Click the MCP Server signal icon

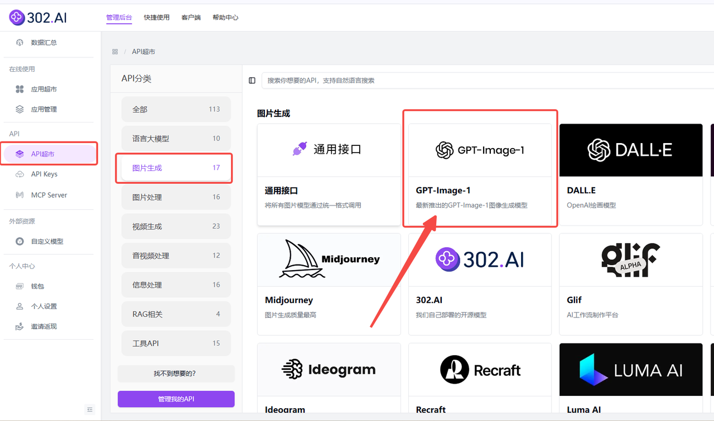coord(20,195)
